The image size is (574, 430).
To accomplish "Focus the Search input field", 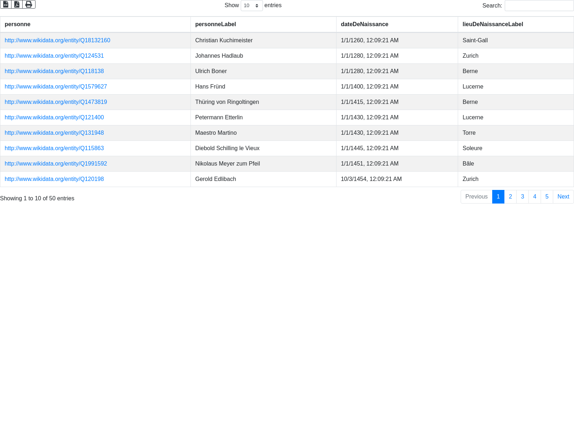I will (x=539, y=6).
